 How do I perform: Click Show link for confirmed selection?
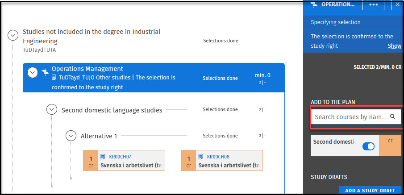(x=394, y=46)
